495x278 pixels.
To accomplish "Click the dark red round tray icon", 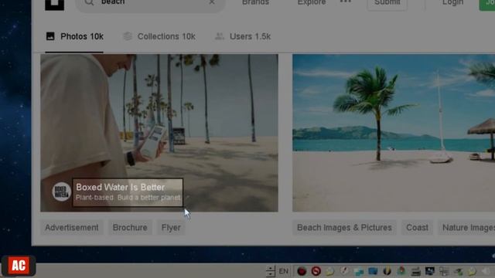I will [x=302, y=271].
